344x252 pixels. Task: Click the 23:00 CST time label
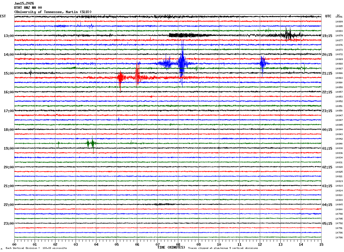click(9, 224)
